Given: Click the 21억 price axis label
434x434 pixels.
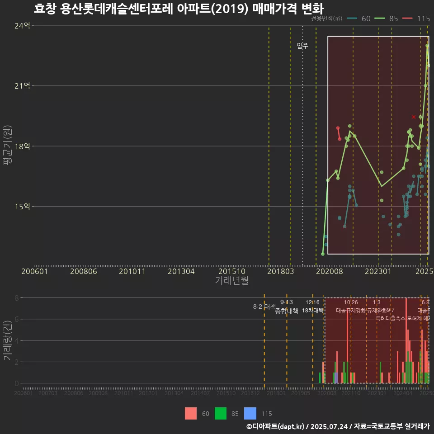Looking at the screenshot, I should [x=22, y=86].
